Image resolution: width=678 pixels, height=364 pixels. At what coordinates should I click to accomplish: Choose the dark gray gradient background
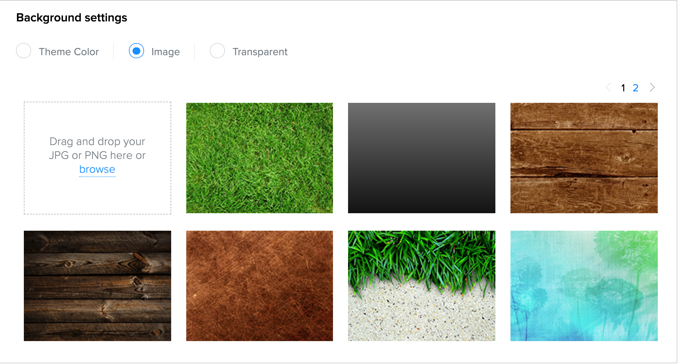tap(421, 158)
